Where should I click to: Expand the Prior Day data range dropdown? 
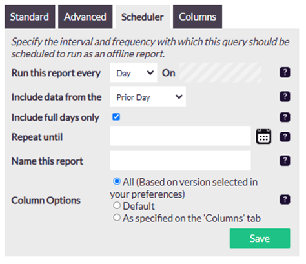[x=148, y=97]
